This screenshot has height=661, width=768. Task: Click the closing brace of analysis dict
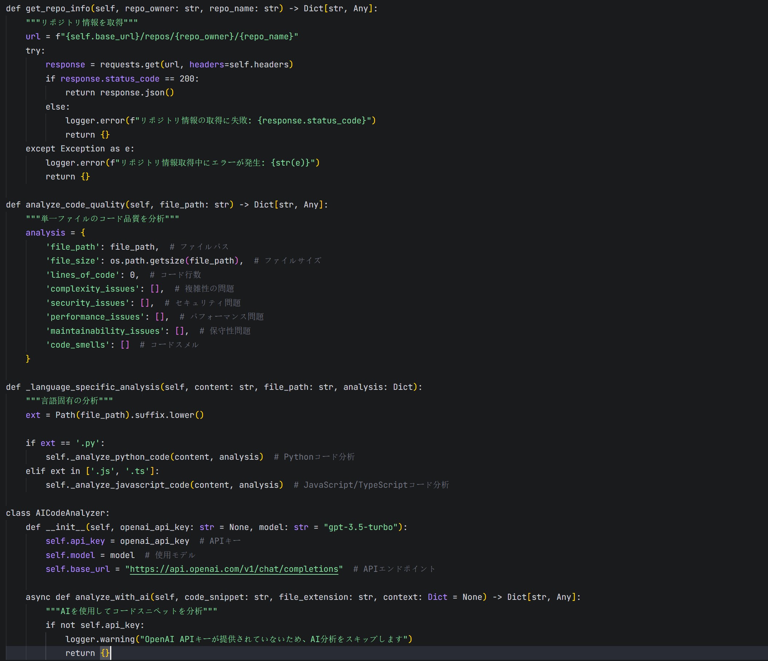tap(28, 359)
